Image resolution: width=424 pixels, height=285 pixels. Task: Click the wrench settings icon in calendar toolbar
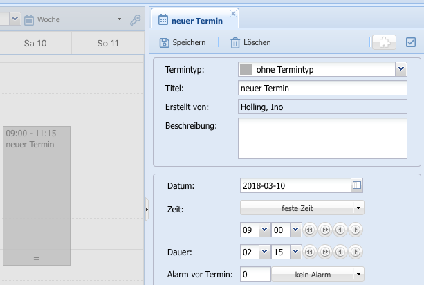click(x=135, y=20)
